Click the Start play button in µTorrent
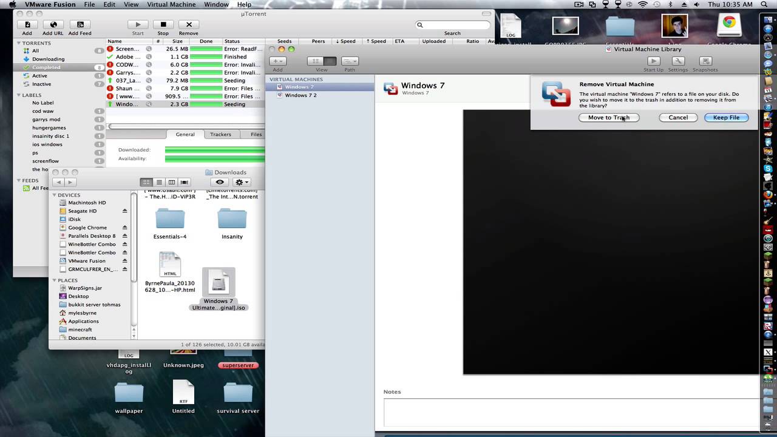 pyautogui.click(x=138, y=25)
